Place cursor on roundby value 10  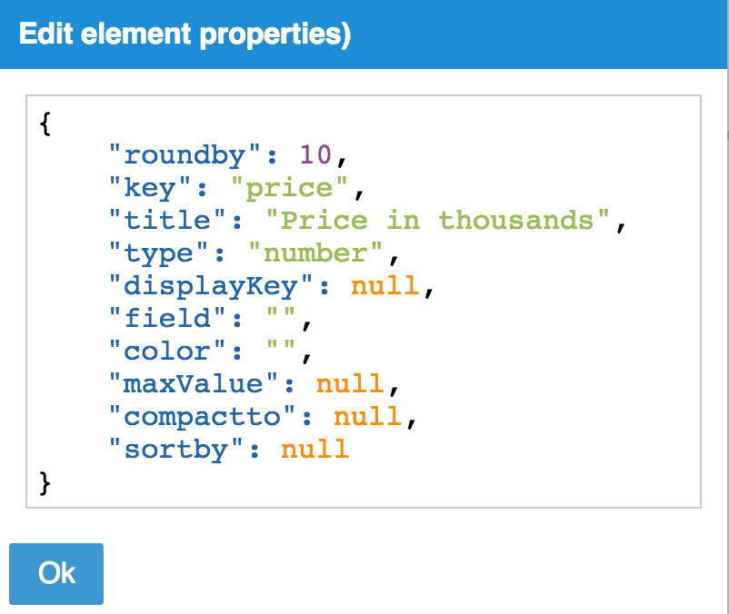[316, 155]
